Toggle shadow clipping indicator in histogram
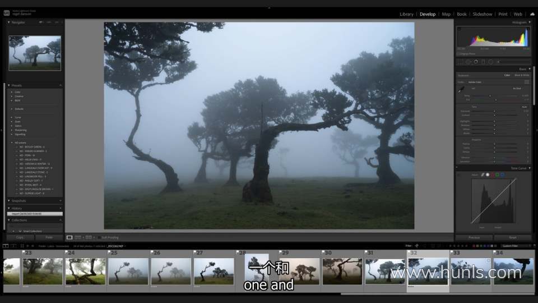Image resolution: width=538 pixels, height=303 pixels. coord(459,29)
